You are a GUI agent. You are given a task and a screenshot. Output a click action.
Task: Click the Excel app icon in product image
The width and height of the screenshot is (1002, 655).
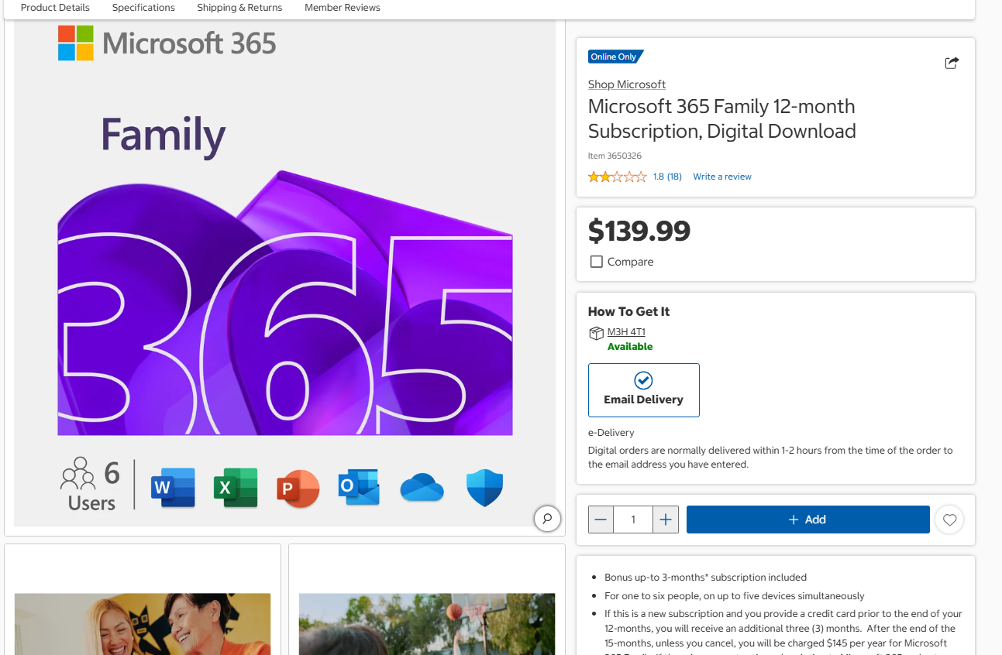tap(236, 488)
